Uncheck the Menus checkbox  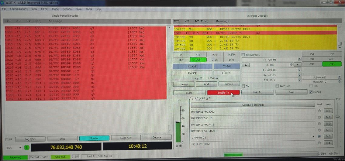[311, 92]
